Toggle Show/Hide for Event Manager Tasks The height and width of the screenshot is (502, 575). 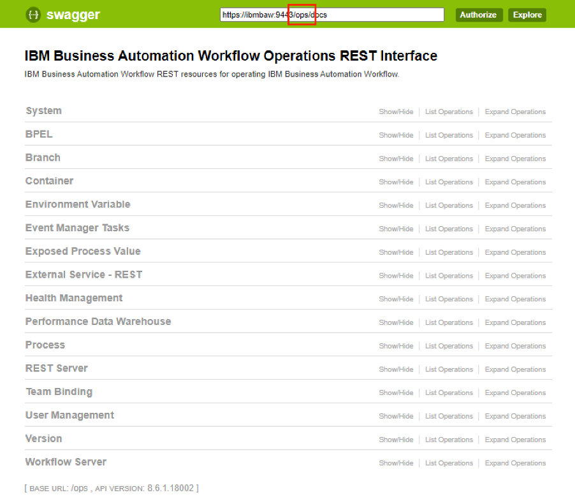point(396,229)
